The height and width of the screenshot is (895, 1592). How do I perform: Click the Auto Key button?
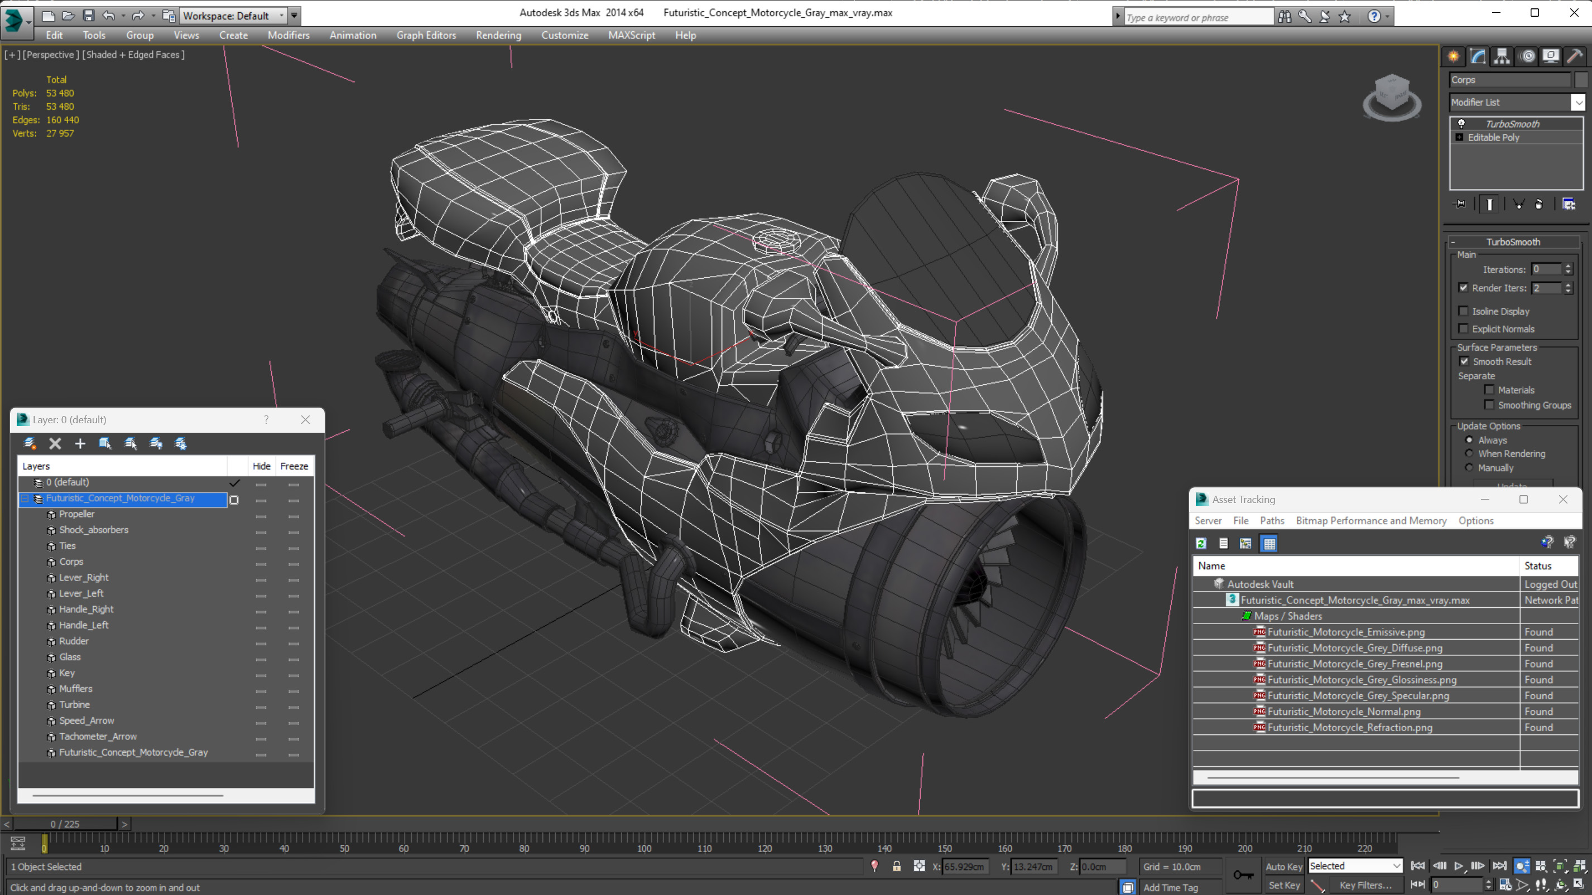point(1283,867)
